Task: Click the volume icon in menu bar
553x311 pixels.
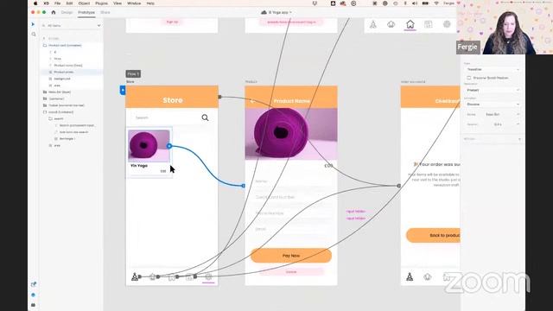Action: point(415,3)
